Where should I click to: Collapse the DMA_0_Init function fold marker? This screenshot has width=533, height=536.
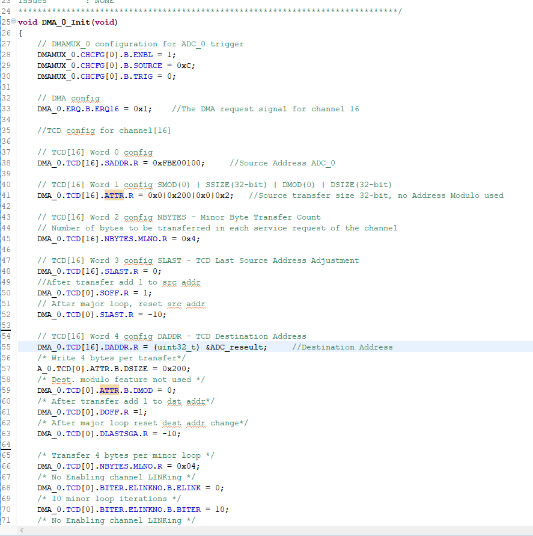coord(13,22)
